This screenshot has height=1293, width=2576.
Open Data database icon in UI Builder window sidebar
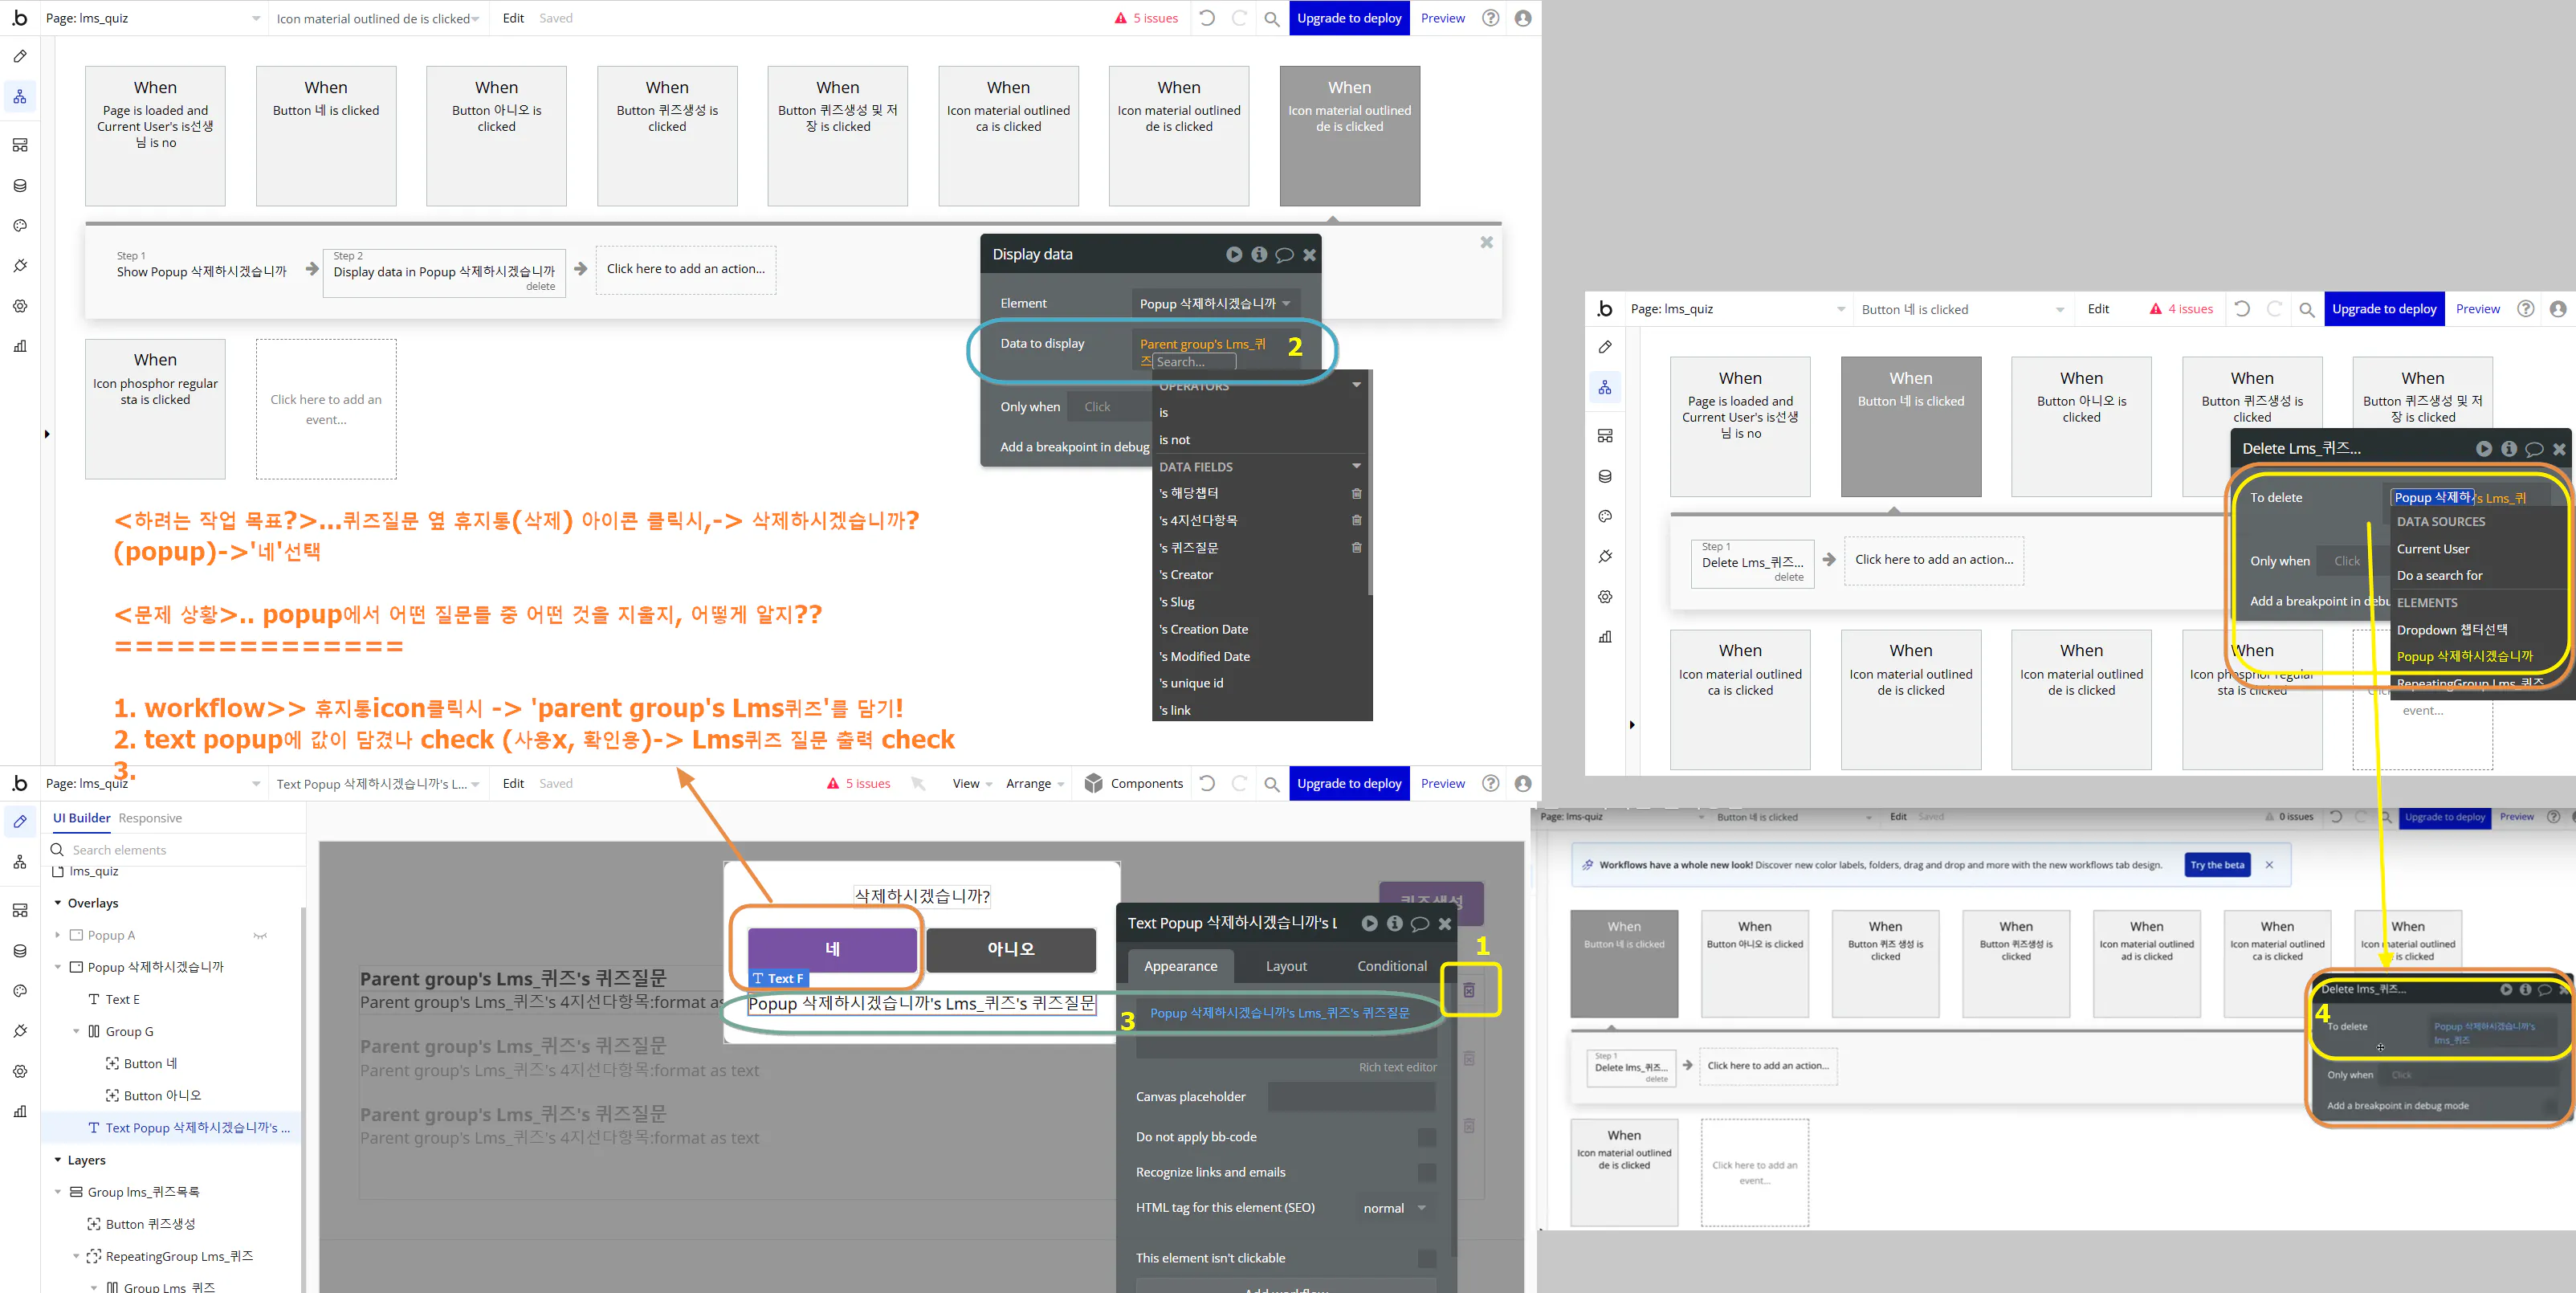pos(20,951)
